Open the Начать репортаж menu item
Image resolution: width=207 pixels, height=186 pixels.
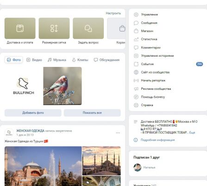tap(168, 80)
